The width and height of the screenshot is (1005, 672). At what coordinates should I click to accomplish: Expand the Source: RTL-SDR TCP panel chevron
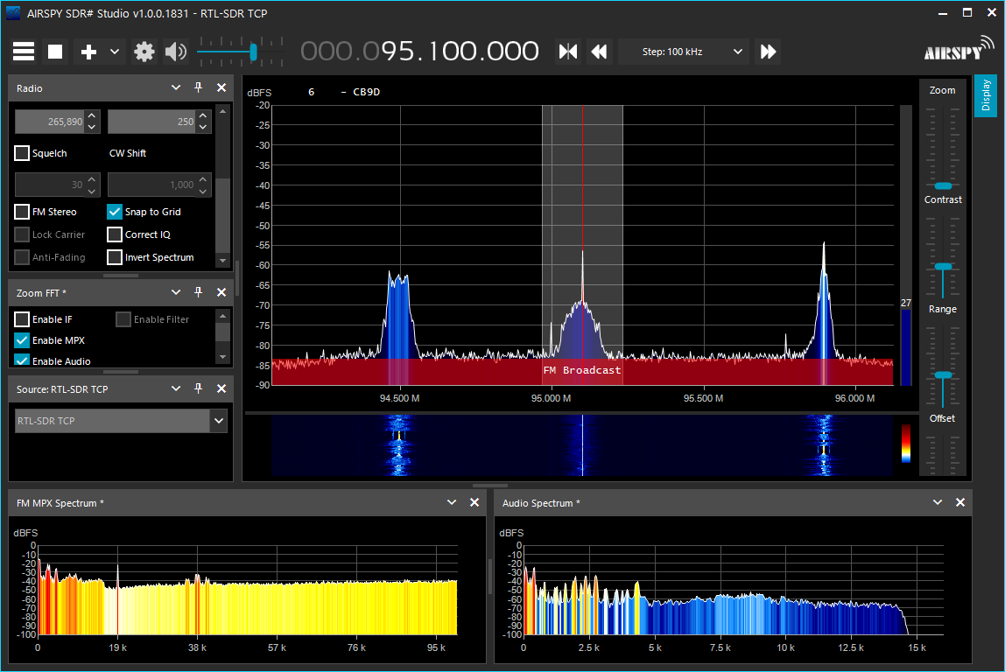point(176,388)
